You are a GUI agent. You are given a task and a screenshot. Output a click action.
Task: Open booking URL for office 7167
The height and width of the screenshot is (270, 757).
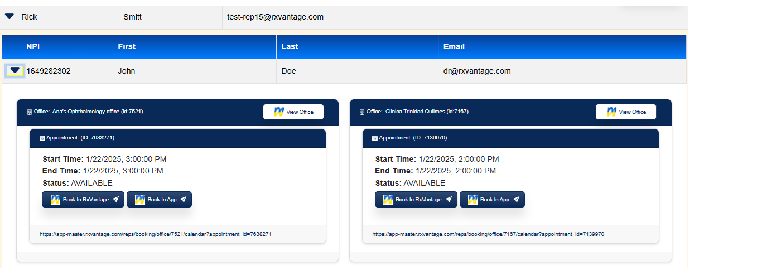pos(488,234)
